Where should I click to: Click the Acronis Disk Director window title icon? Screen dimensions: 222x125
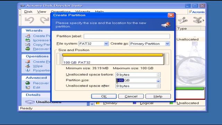22,6
